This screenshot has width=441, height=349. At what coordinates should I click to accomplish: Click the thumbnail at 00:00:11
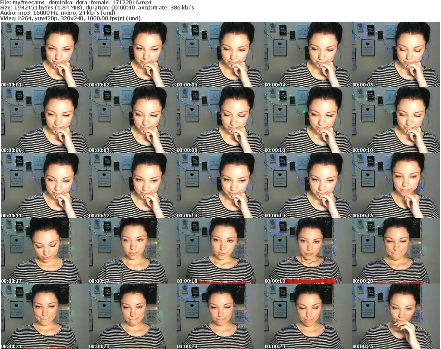45,186
